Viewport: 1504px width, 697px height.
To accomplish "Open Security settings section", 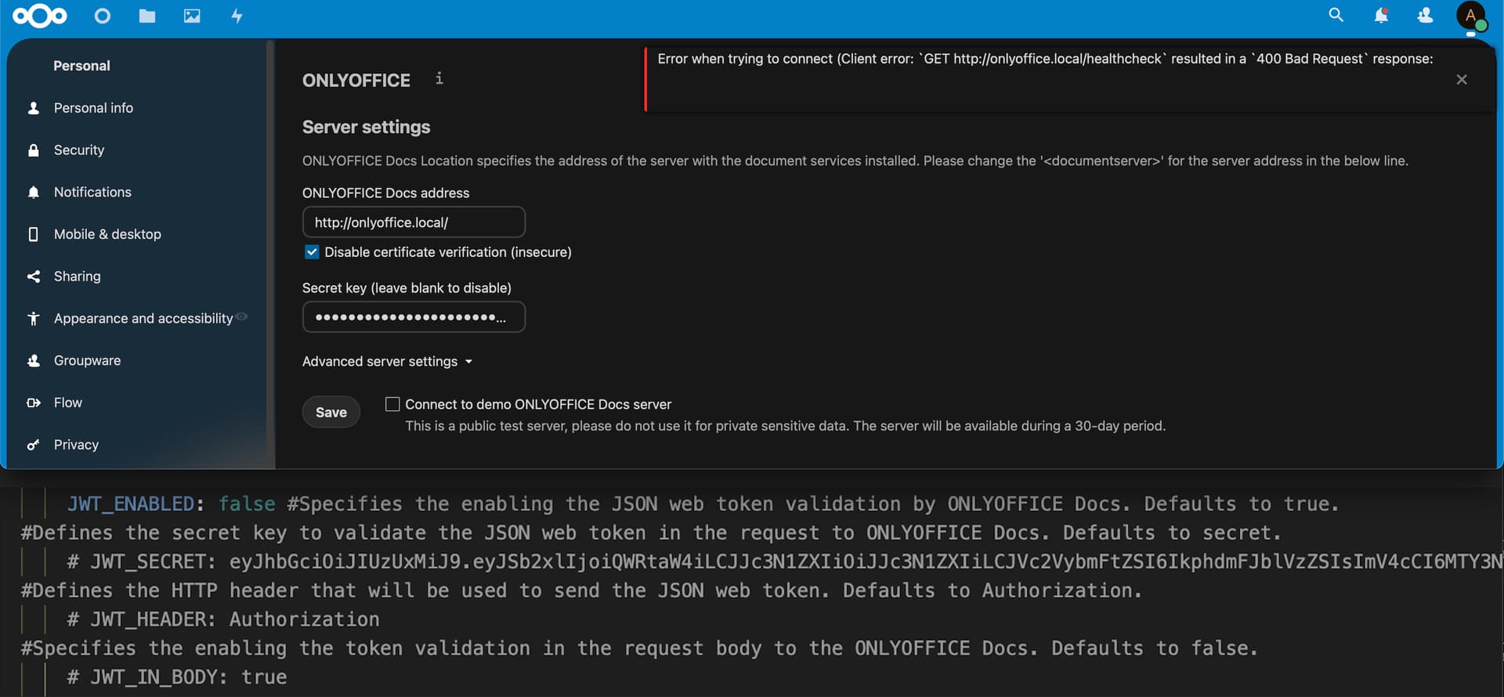I will (x=79, y=150).
